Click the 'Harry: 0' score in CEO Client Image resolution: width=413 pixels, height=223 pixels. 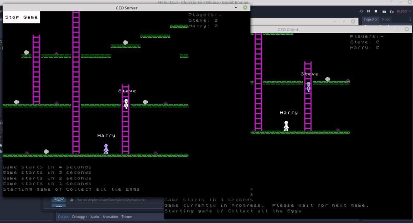click(x=364, y=47)
